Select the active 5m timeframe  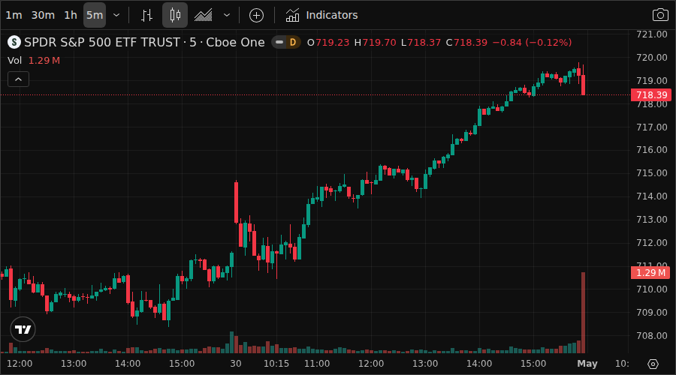click(95, 15)
